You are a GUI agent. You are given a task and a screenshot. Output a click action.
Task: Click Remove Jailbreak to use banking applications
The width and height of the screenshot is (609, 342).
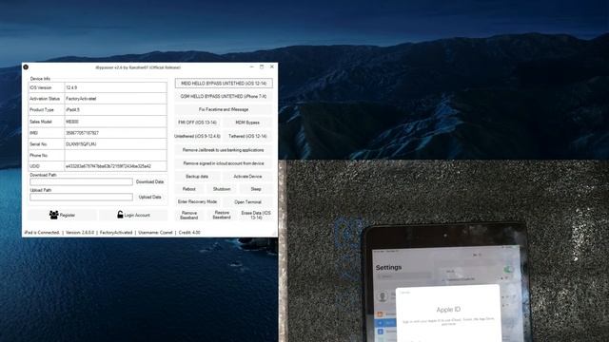(224, 150)
